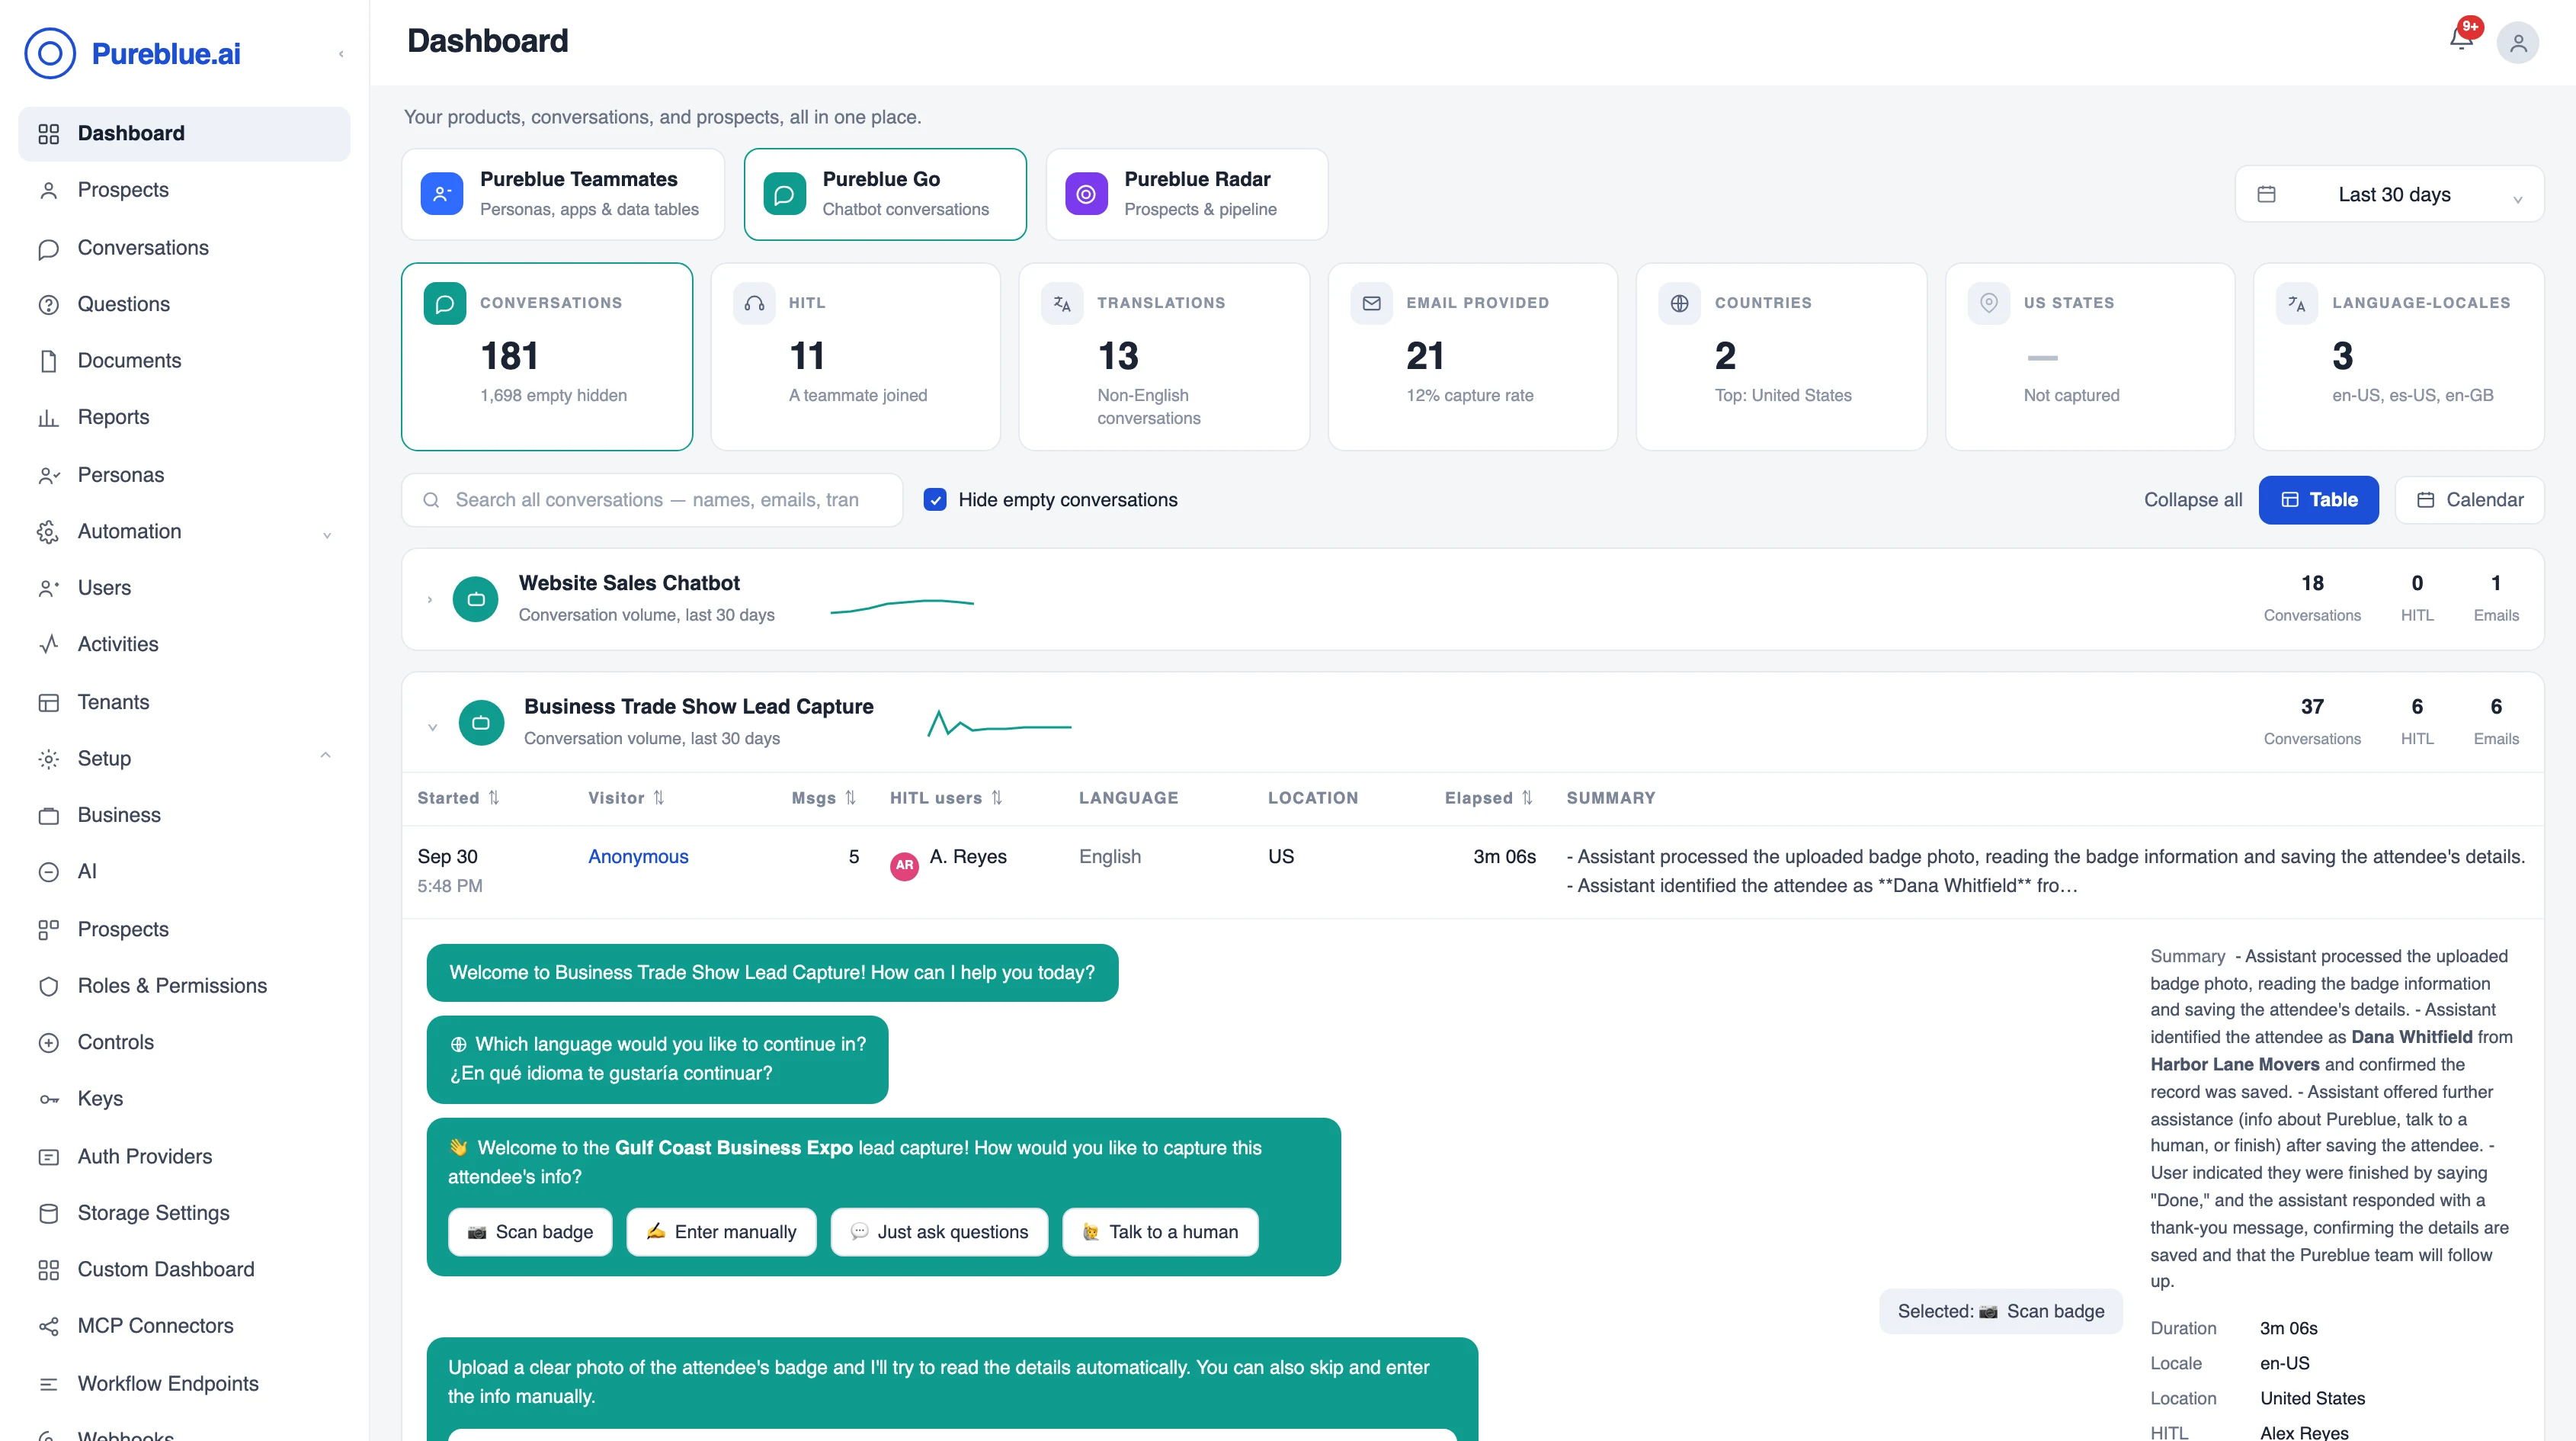The height and width of the screenshot is (1441, 2576).
Task: Click the Scan badge button
Action: click(530, 1232)
